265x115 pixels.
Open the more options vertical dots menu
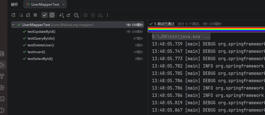coord(107,15)
